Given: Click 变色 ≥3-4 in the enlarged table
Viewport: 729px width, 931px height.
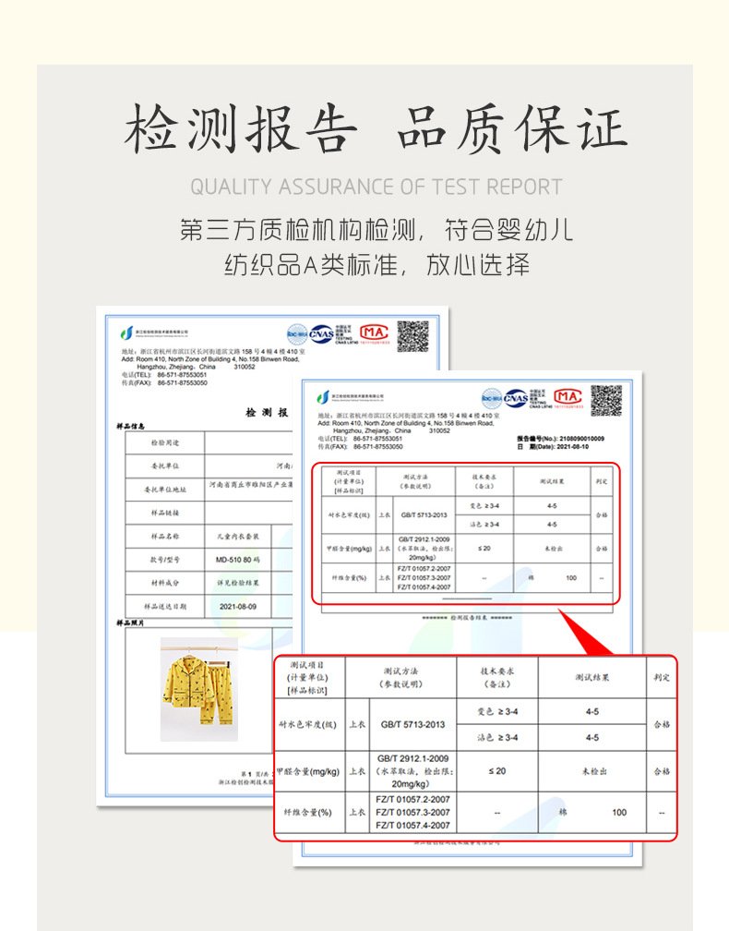Looking at the screenshot, I should (497, 711).
